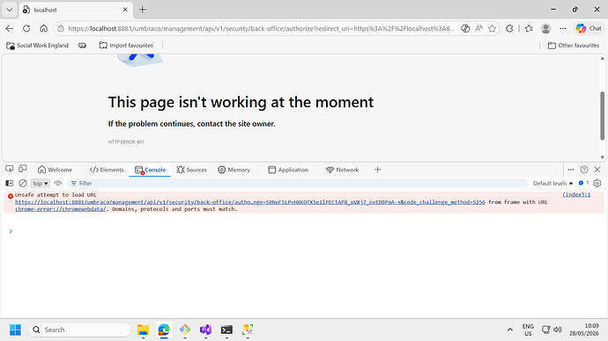Open Visual Studio from the taskbar
Screen dimensions: 608x341
206,330
